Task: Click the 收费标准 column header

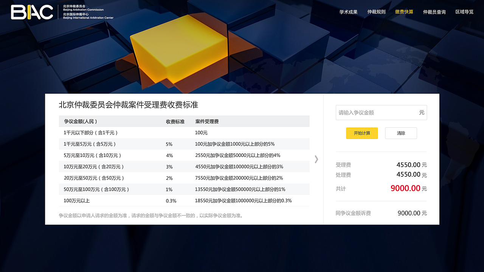Action: pyautogui.click(x=175, y=122)
